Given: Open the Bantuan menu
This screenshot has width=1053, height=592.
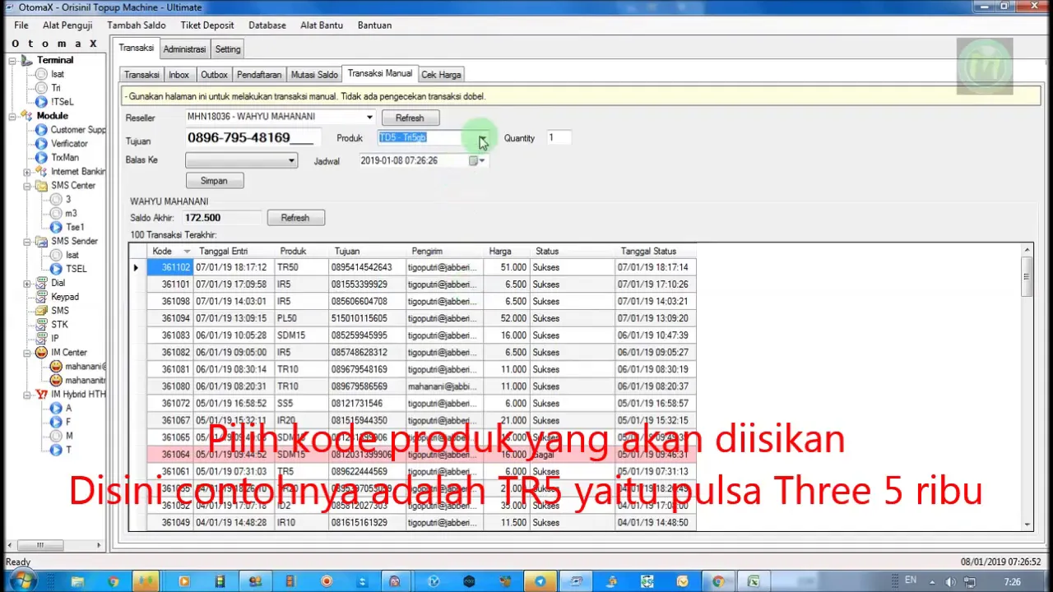Looking at the screenshot, I should point(374,25).
